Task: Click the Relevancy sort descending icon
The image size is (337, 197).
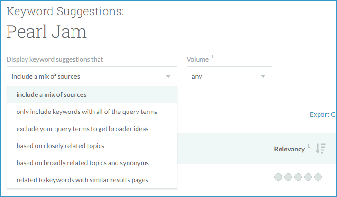Action: pos(321,149)
